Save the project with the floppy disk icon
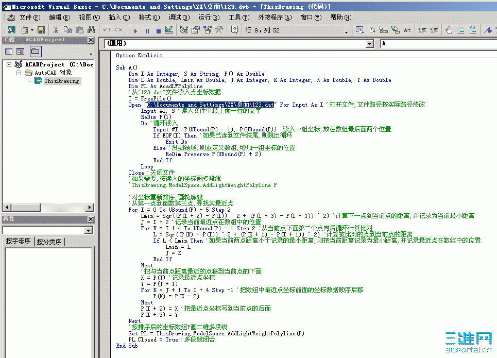The height and width of the screenshot is (358, 497). 41,30
